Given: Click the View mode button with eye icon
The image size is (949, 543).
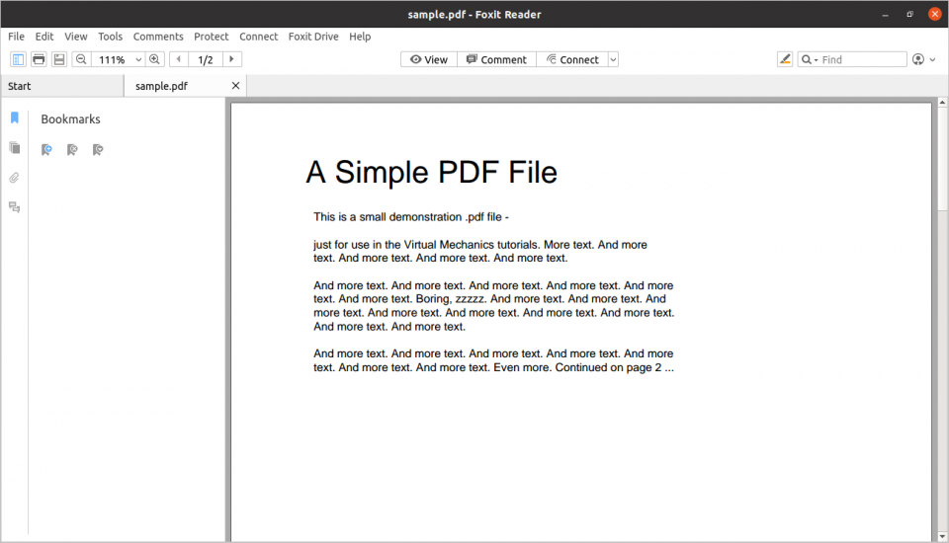Looking at the screenshot, I should click(429, 59).
